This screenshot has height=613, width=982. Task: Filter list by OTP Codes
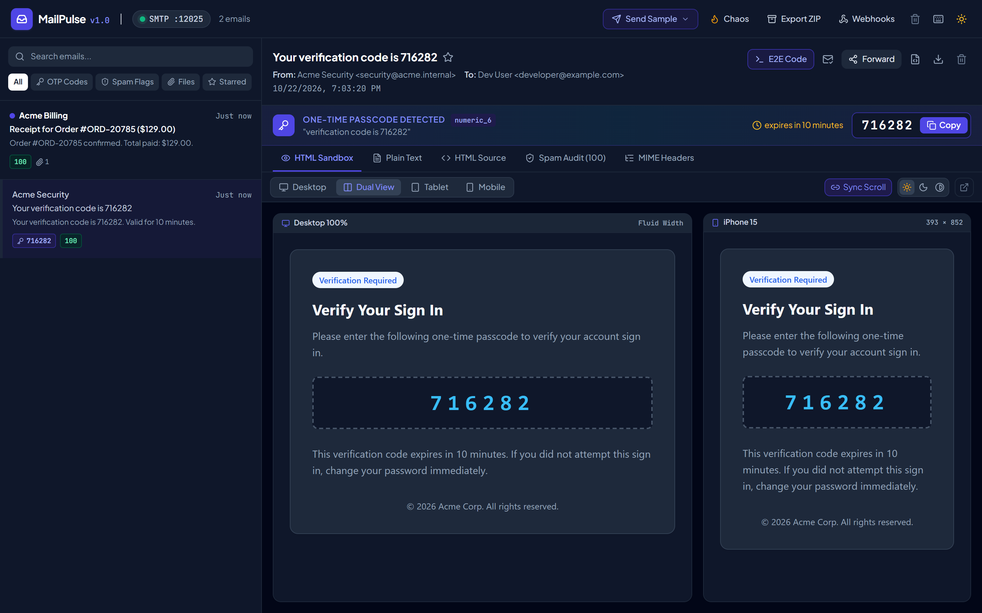point(62,82)
